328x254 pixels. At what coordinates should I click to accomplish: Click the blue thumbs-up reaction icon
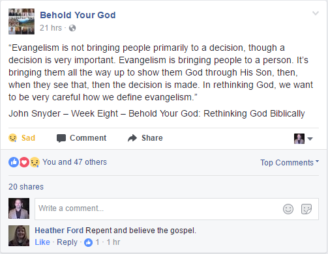click(x=14, y=162)
